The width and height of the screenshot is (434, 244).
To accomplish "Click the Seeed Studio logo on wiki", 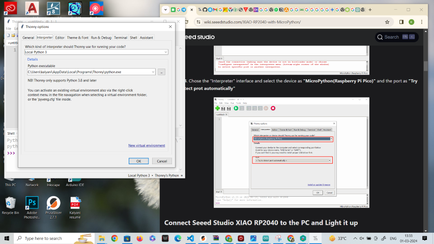I will coord(199,37).
